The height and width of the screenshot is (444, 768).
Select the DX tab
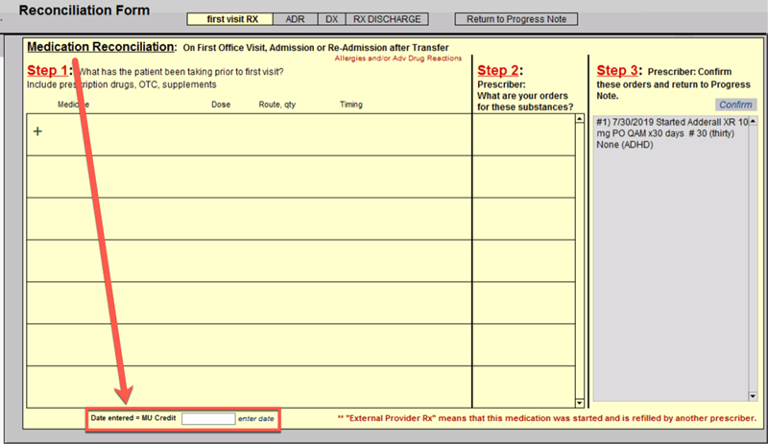pyautogui.click(x=331, y=19)
